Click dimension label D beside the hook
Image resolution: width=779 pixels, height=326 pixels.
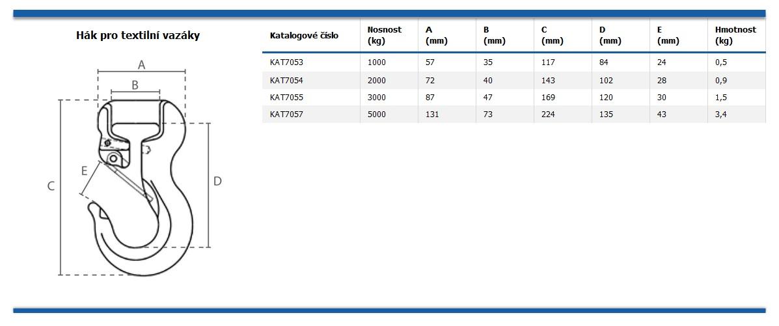coord(217,182)
